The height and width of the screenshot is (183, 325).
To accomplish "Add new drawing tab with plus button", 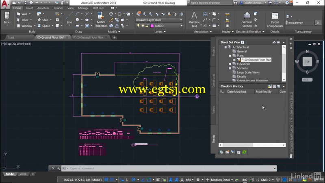I will [114, 37].
